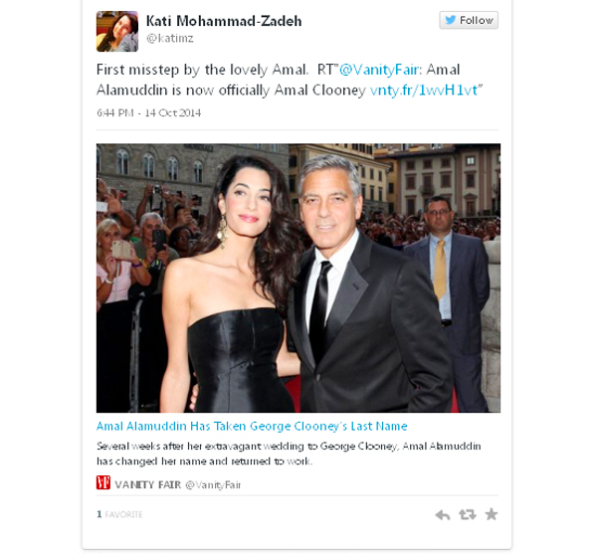Viewport: 597px width, 554px height.
Task: Click the reply arrow icon
Action: point(443,515)
